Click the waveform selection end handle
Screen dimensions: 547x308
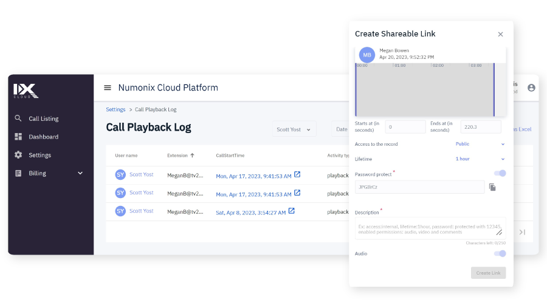[x=494, y=90]
